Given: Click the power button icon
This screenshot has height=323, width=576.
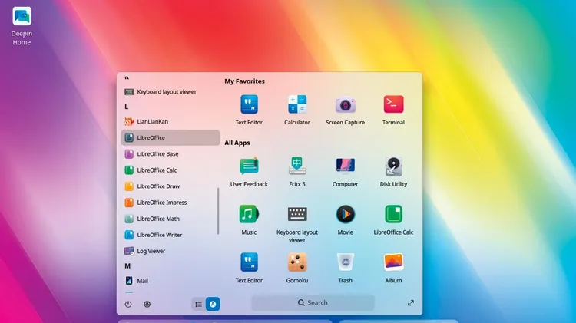Looking at the screenshot, I should click(128, 304).
